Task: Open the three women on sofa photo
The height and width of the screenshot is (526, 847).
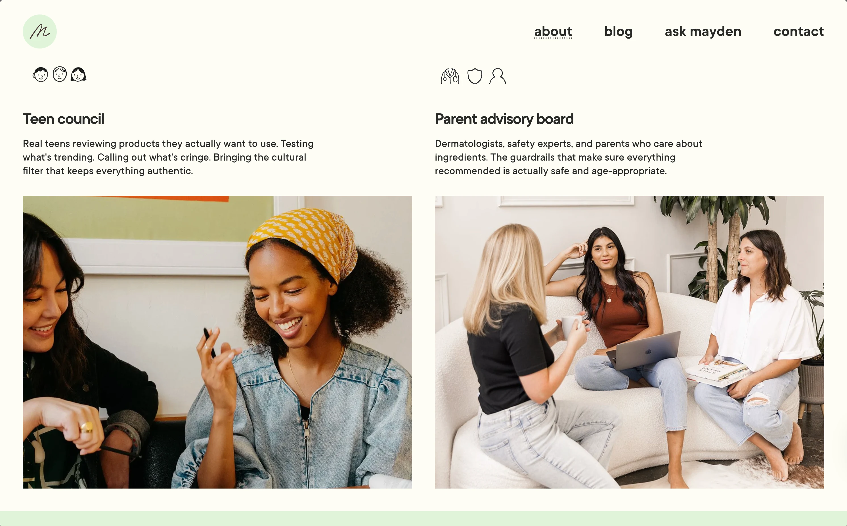Action: (629, 342)
